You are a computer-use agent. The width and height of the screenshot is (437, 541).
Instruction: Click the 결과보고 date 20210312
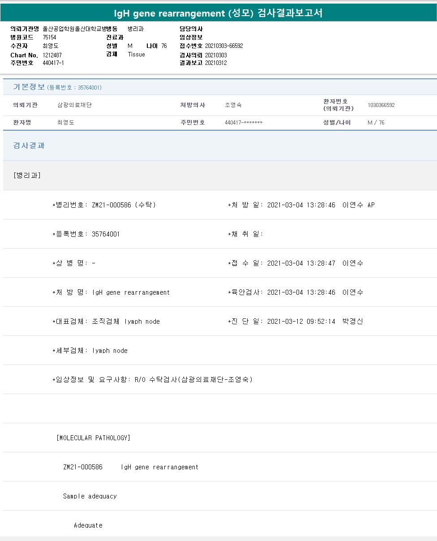coord(216,63)
